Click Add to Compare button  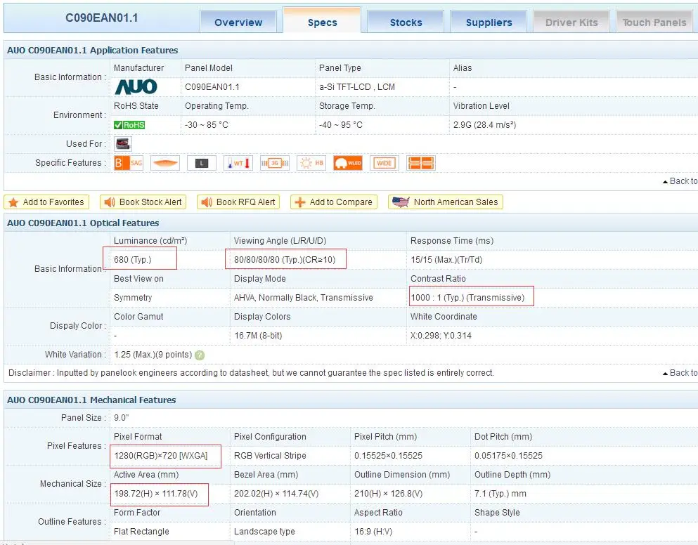(x=334, y=202)
